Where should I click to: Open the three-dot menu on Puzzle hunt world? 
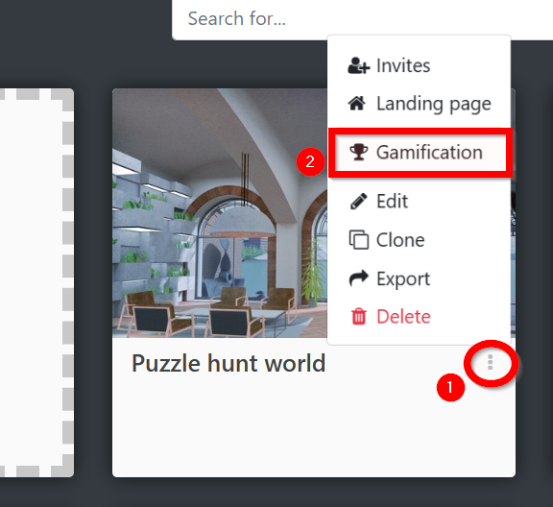coord(490,363)
